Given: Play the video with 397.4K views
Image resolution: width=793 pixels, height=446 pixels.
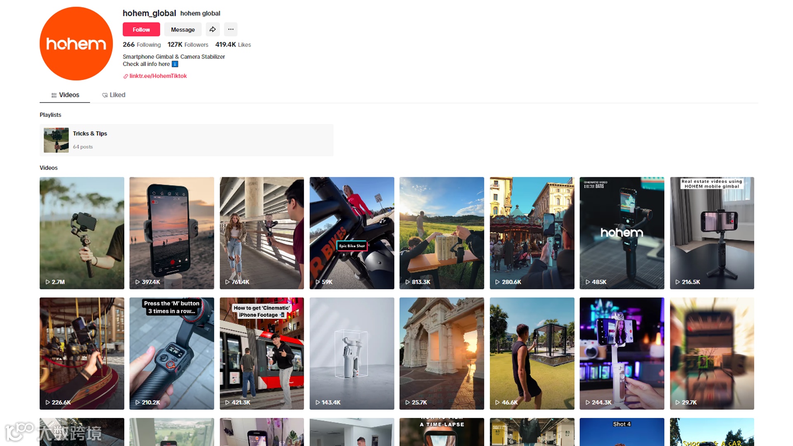Looking at the screenshot, I should point(172,233).
